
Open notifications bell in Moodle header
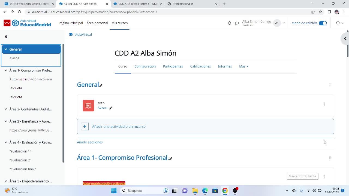pos(230,23)
